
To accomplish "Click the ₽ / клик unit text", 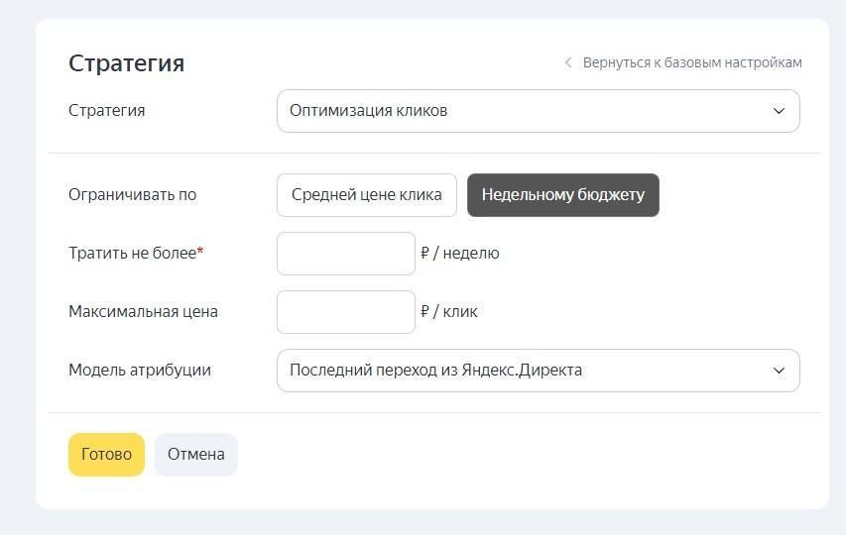I will [x=449, y=311].
